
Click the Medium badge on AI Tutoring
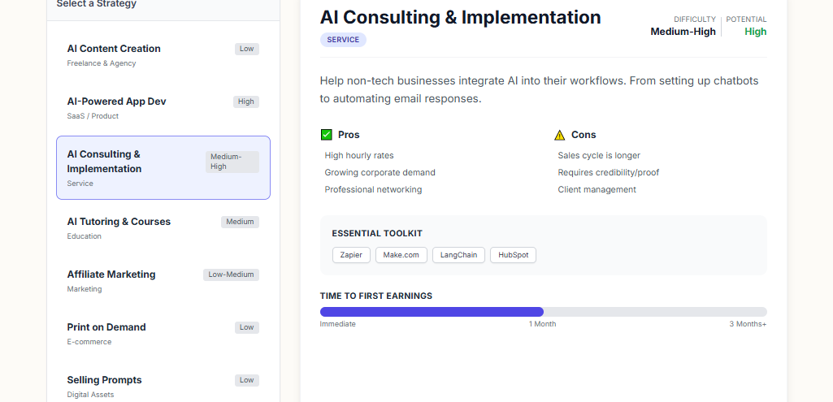240,222
